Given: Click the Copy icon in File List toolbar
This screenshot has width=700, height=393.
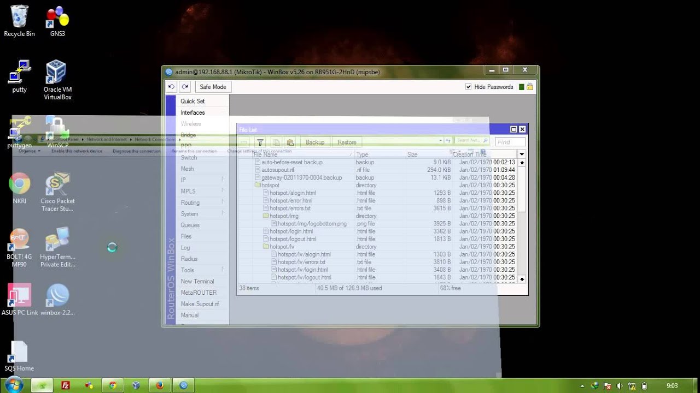Looking at the screenshot, I should click(x=276, y=142).
